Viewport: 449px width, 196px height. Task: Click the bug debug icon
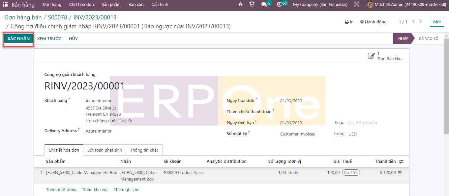click(x=240, y=5)
